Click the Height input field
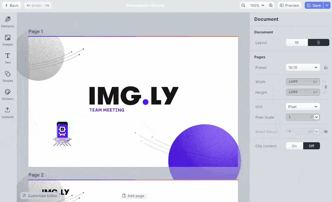This screenshot has height=202, width=332. (x=303, y=92)
